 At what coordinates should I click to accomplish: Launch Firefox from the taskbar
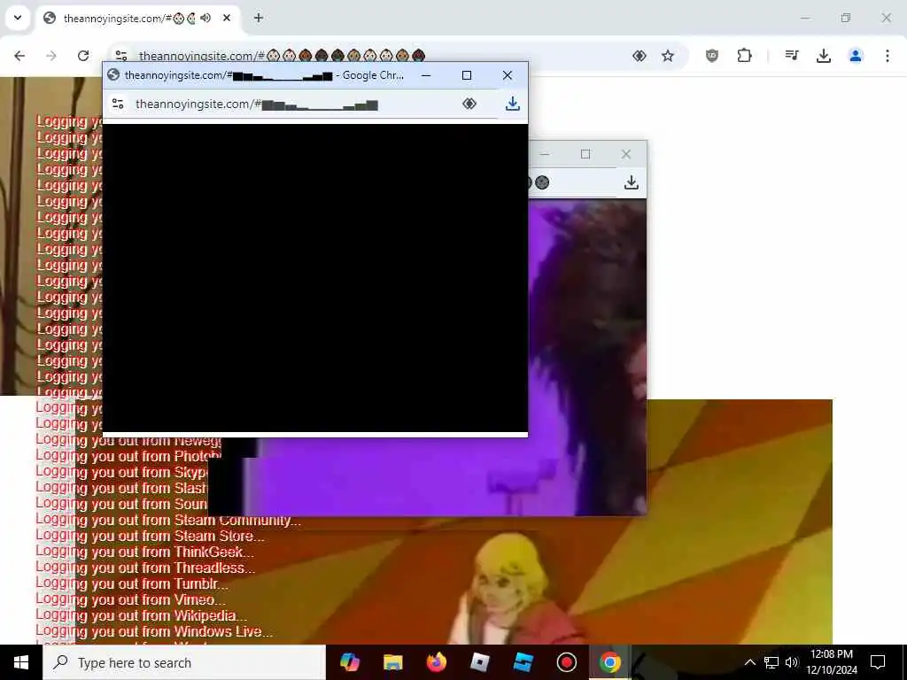(x=436, y=662)
